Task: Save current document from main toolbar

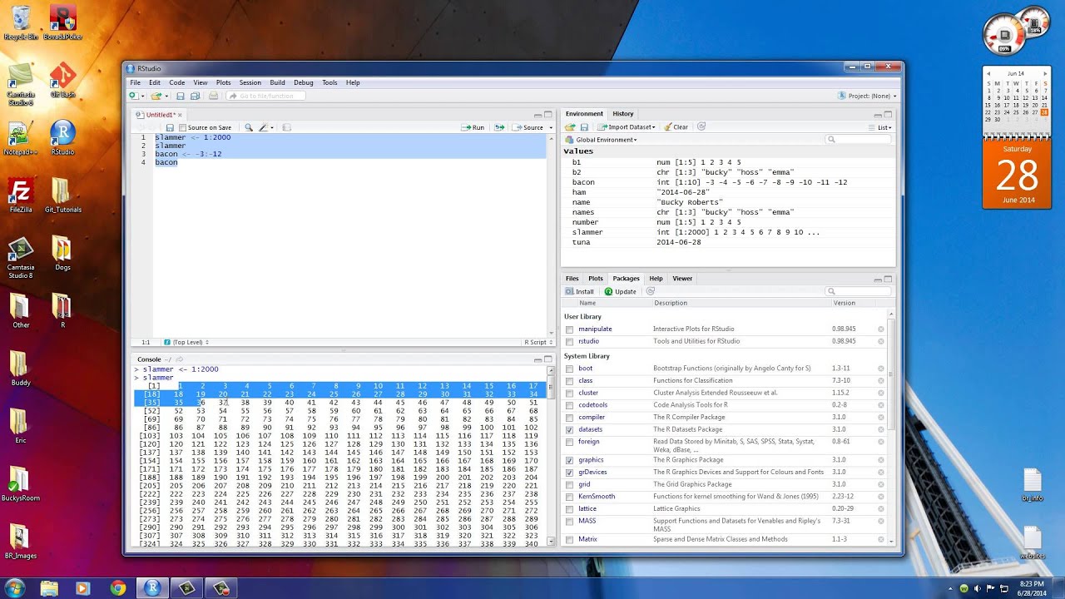Action: tap(180, 96)
